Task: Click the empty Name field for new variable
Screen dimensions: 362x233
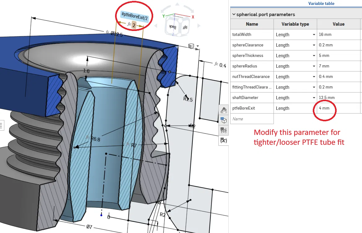Action: coord(252,119)
